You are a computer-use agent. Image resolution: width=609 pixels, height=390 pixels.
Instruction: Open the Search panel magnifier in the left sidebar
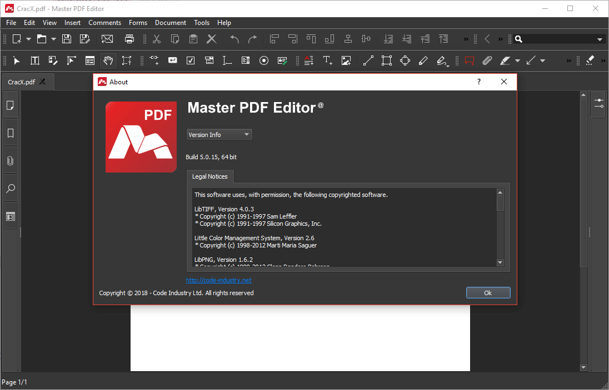[x=11, y=189]
